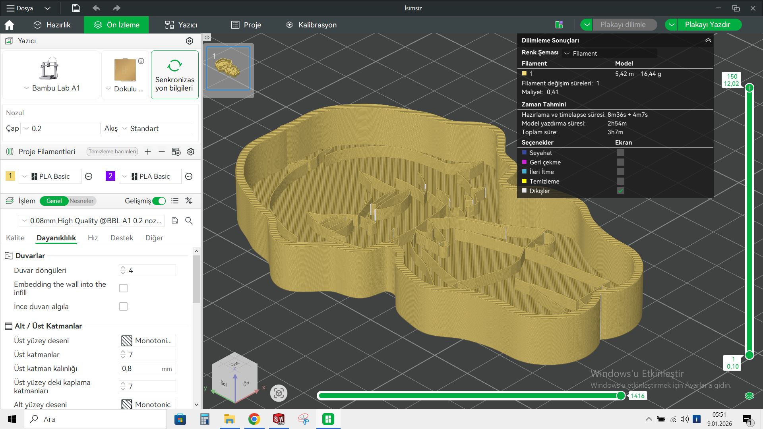Enable İnce duvarı algıla checkbox

pos(123,307)
